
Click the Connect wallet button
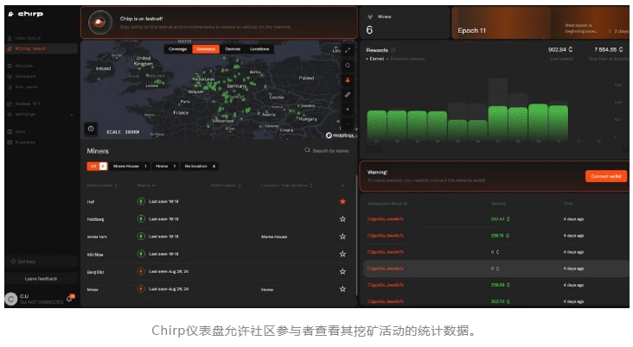coord(606,176)
